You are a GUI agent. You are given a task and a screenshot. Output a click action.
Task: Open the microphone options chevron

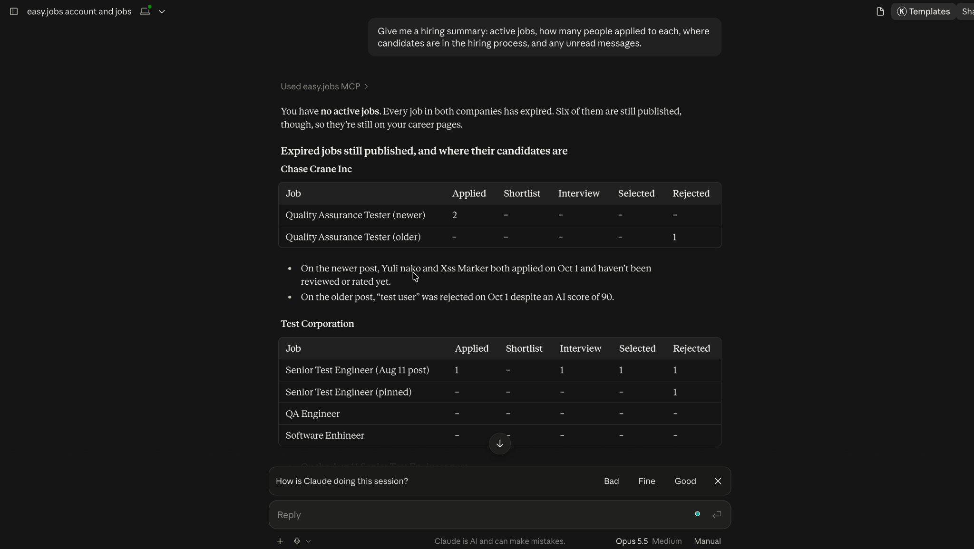[308, 541]
